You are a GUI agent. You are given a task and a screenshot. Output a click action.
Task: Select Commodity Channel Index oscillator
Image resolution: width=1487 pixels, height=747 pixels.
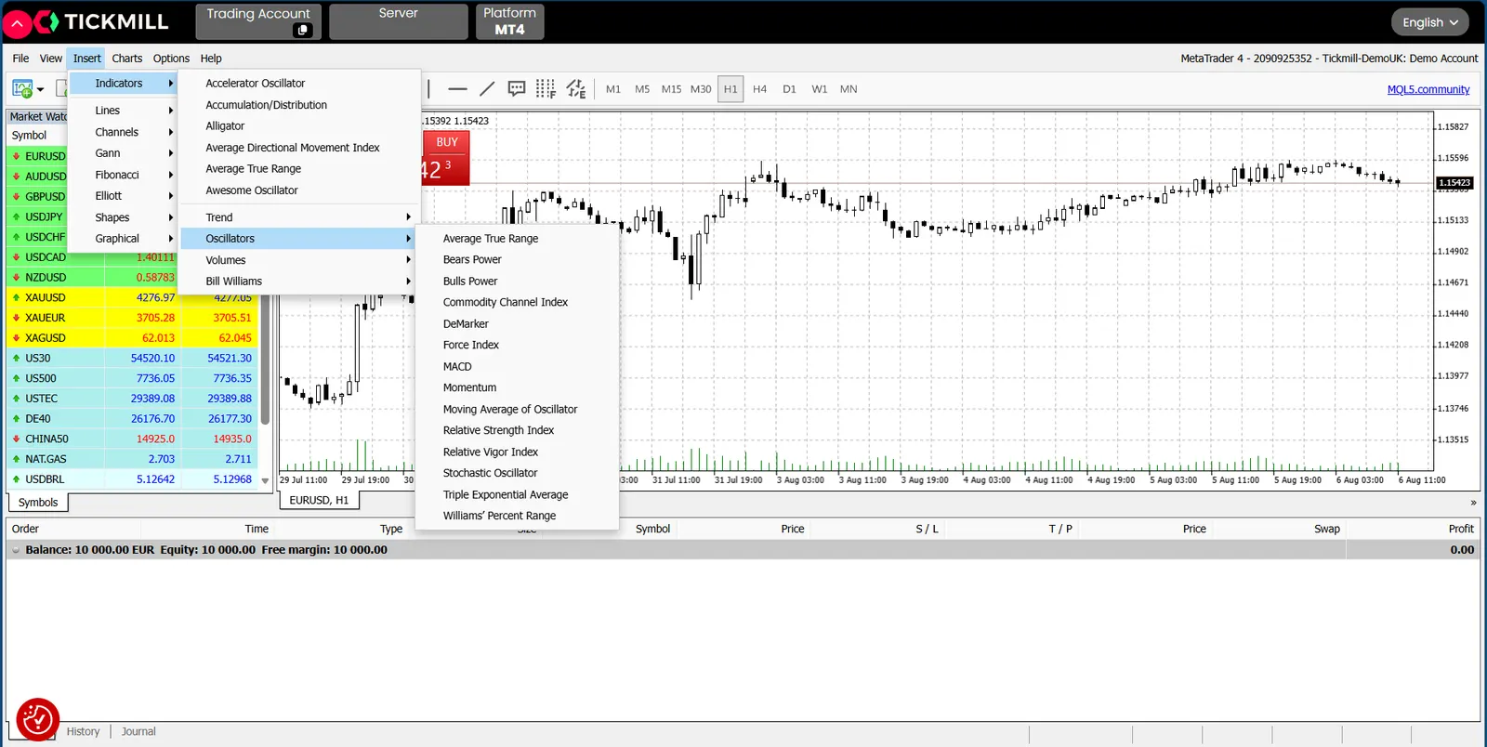517,303
